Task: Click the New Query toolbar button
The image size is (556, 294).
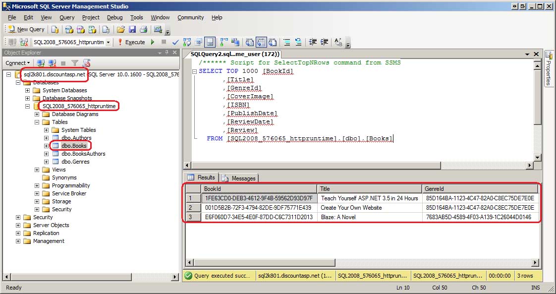Action: click(x=27, y=29)
